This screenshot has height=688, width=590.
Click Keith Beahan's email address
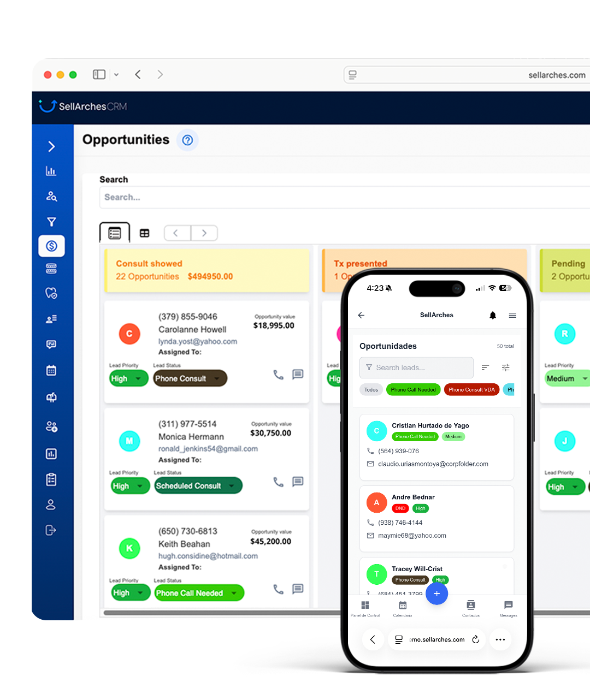208,556
